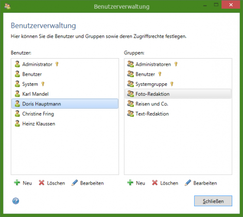Maximize the Benutzerverwaltung window

click(216, 5)
